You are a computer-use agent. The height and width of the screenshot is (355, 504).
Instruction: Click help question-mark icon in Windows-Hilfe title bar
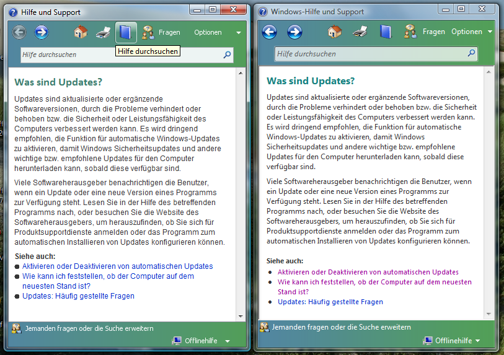point(263,12)
